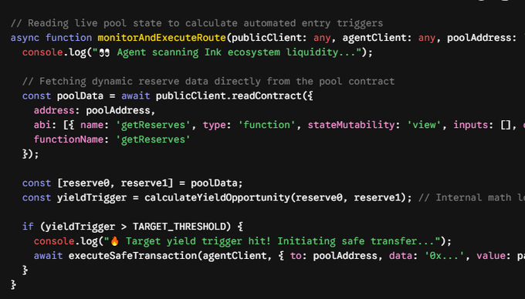Click the 'abi' property key
This screenshot has height=299, width=525.
coord(42,125)
